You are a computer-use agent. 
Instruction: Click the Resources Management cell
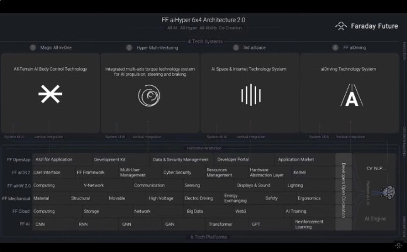(x=227, y=172)
